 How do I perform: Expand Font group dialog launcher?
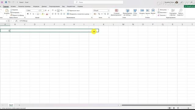[50, 18]
